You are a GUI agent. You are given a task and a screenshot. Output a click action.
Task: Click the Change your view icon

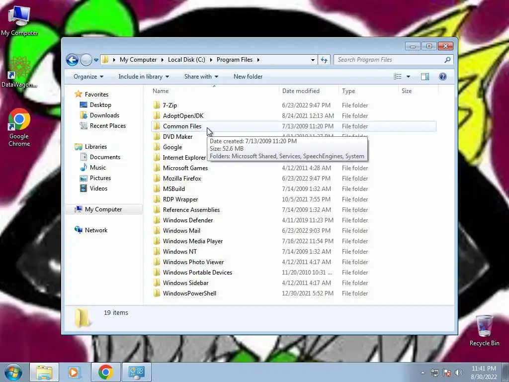pyautogui.click(x=397, y=77)
